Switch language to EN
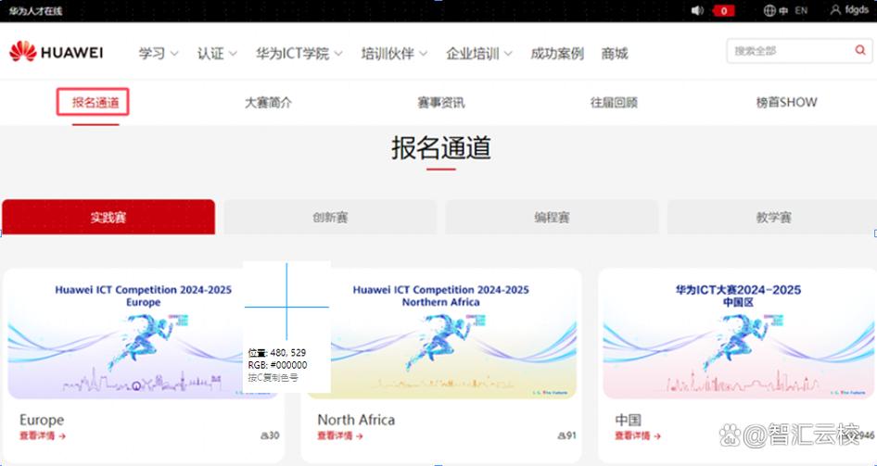Viewport: 877px width, 466px height. (x=802, y=10)
